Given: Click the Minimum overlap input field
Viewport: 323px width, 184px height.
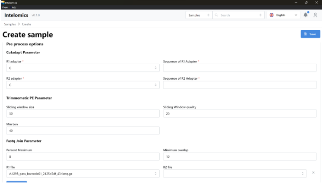Looking at the screenshot, I should pyautogui.click(x=240, y=156).
